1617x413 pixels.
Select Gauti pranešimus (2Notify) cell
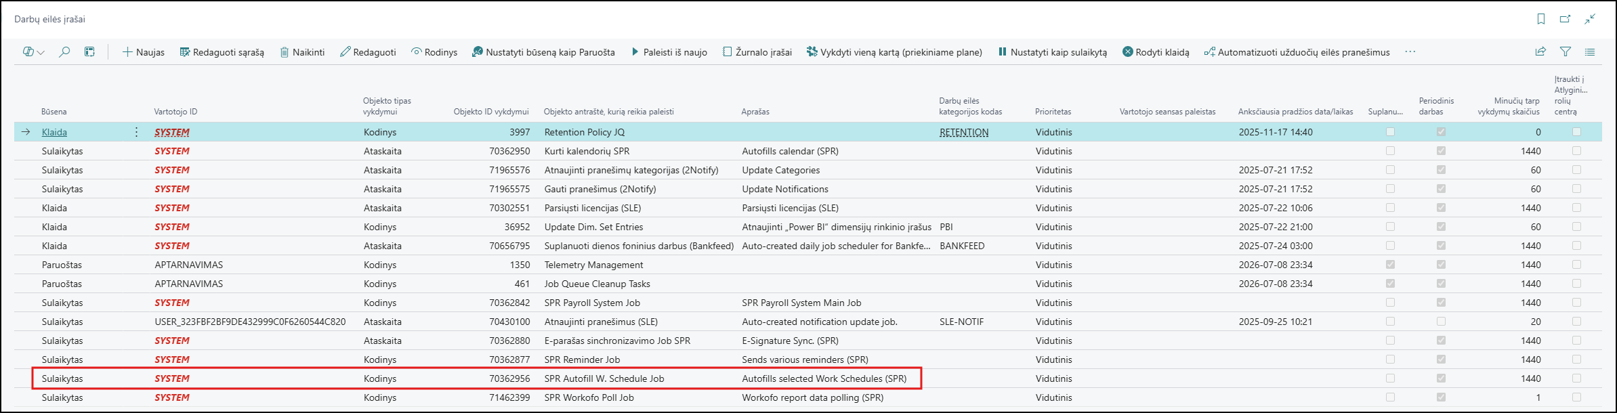tap(600, 189)
